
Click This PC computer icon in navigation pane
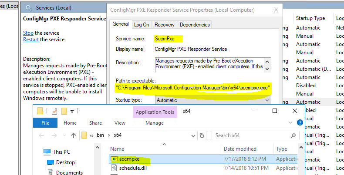(x=47, y=152)
